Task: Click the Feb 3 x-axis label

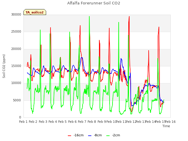Action: pyautogui.click(x=43, y=122)
